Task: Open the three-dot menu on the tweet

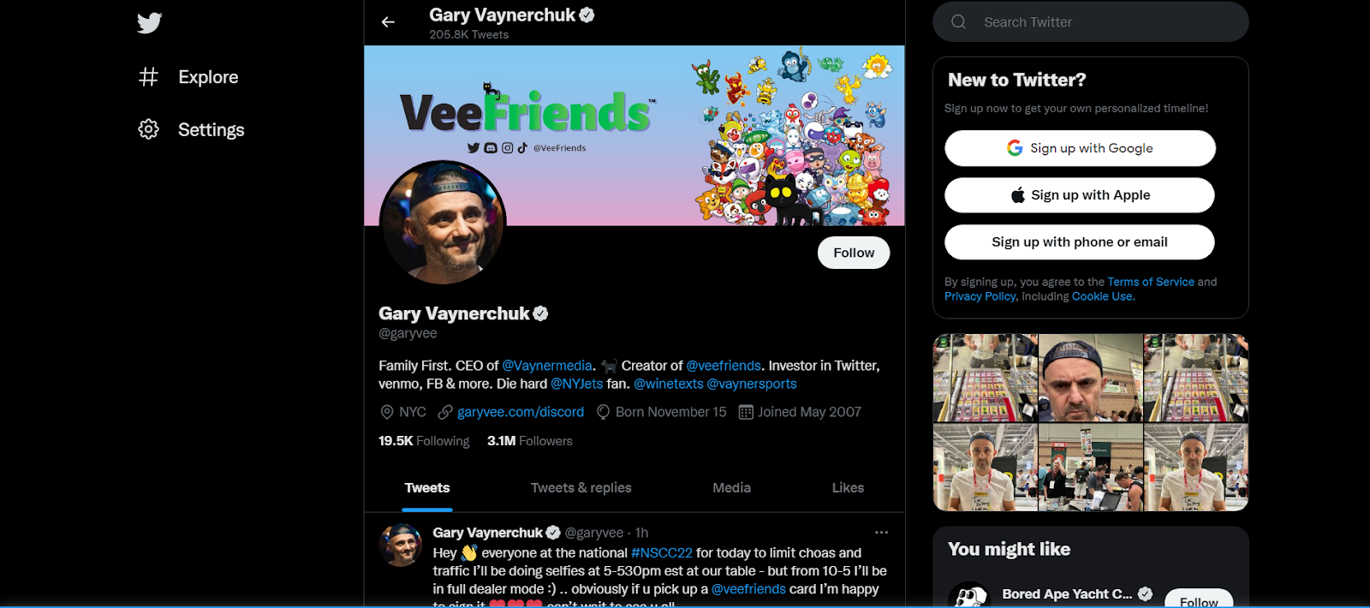Action: tap(881, 533)
